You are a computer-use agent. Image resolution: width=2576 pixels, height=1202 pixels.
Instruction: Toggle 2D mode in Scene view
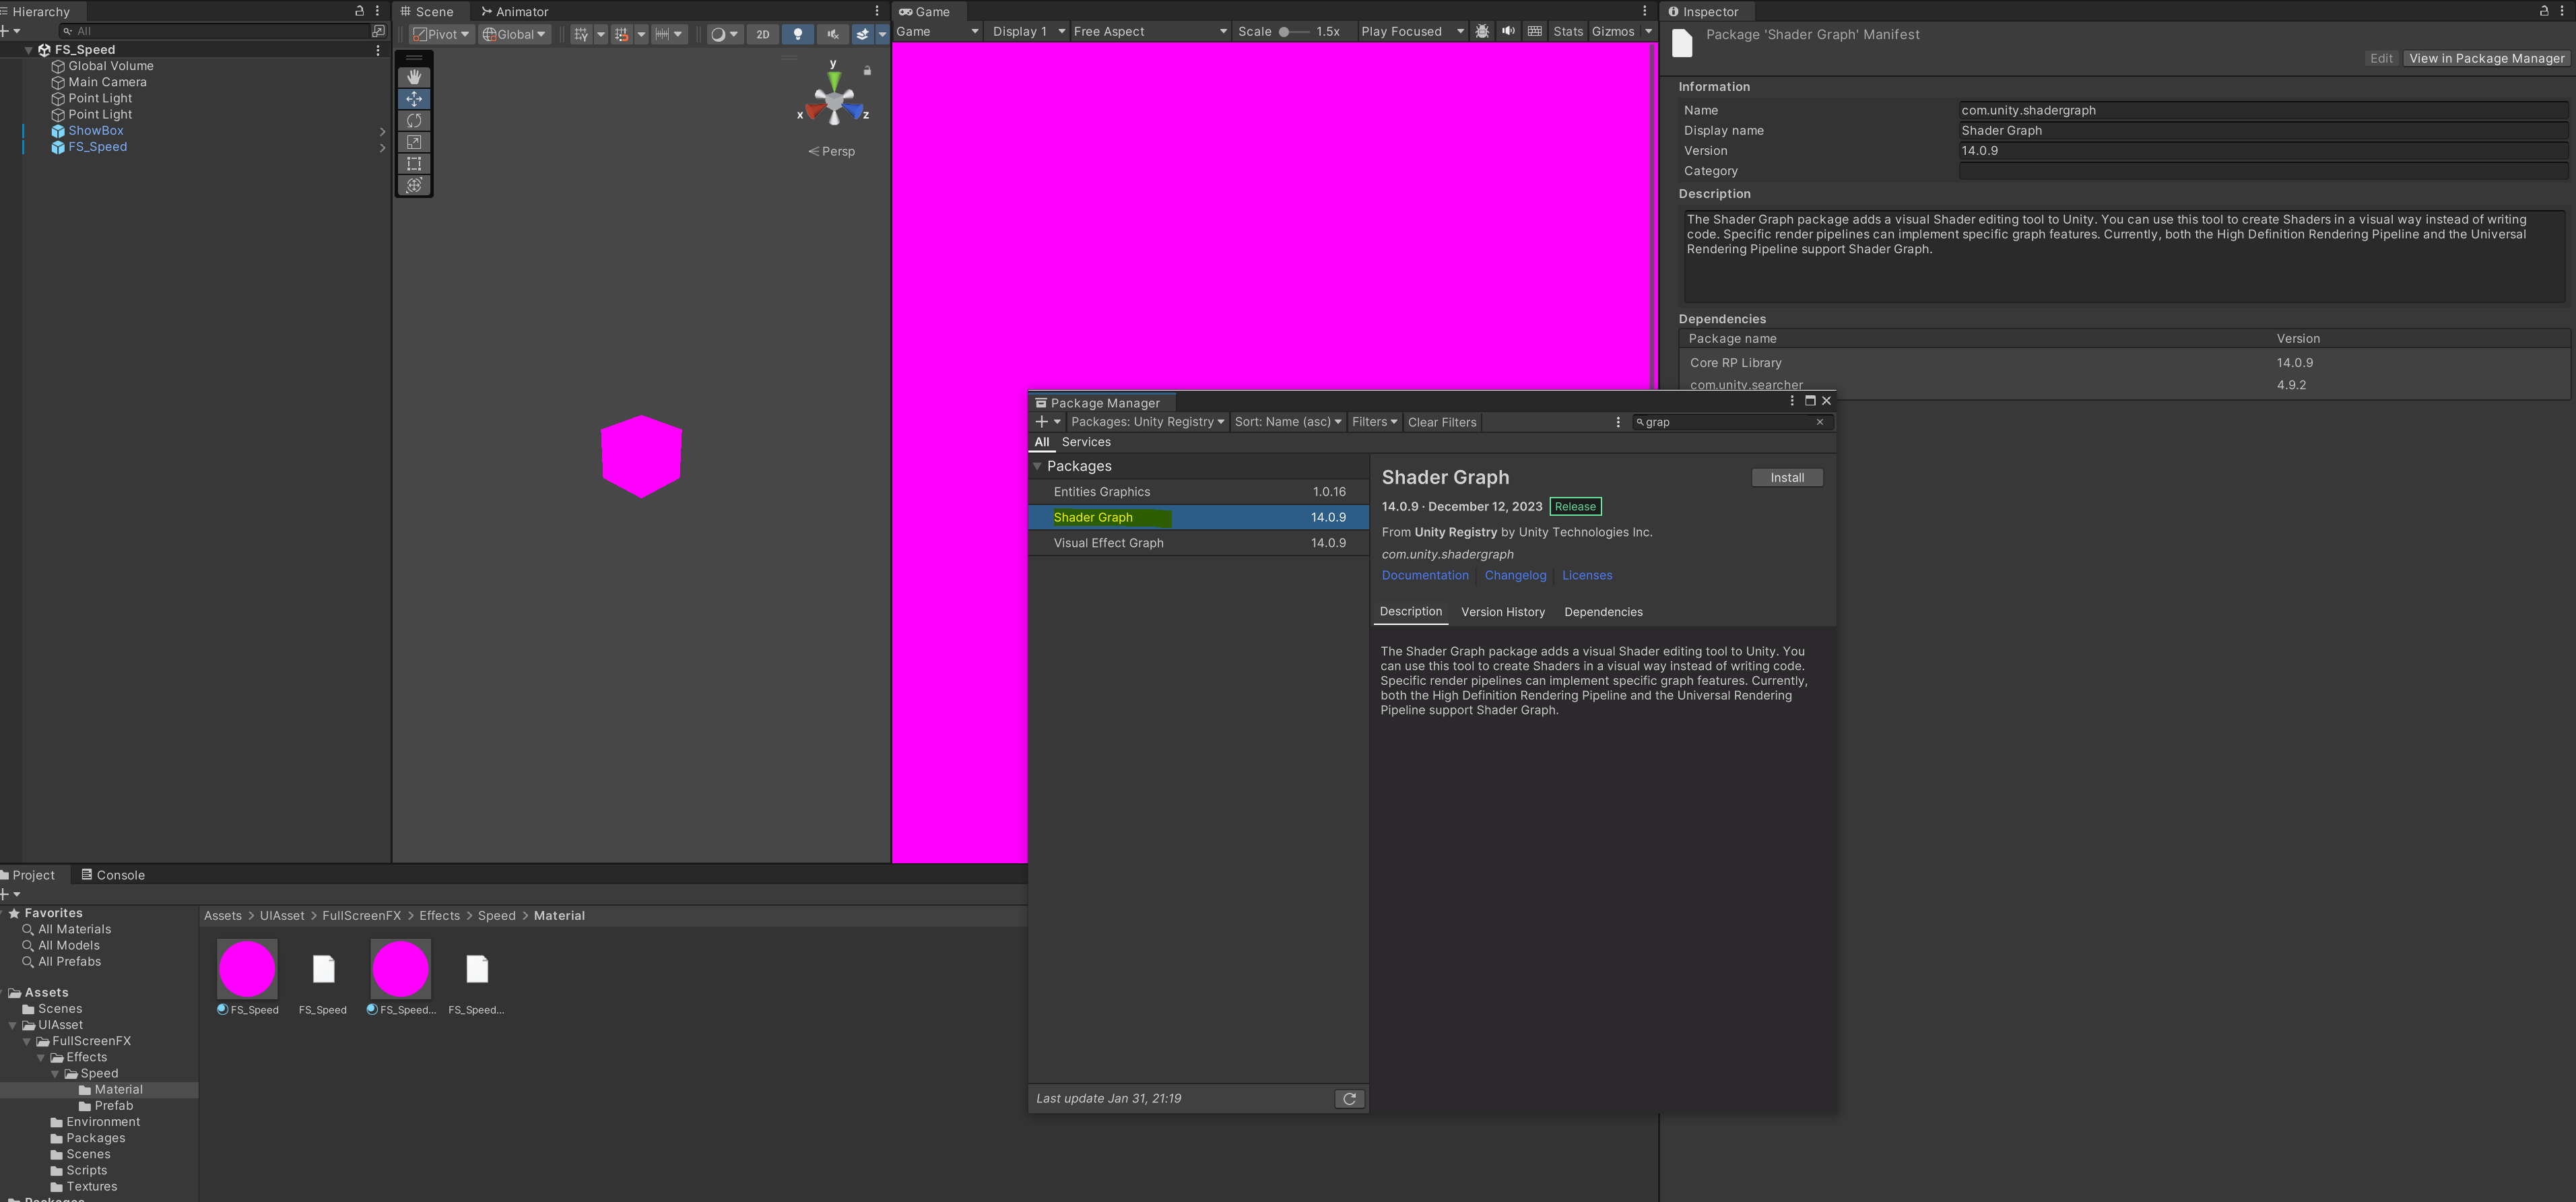pos(762,34)
